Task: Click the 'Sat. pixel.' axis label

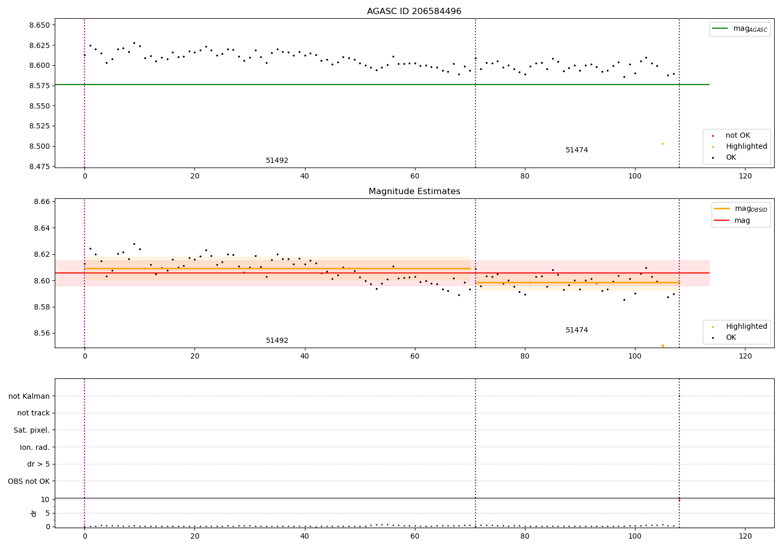Action: pos(32,431)
